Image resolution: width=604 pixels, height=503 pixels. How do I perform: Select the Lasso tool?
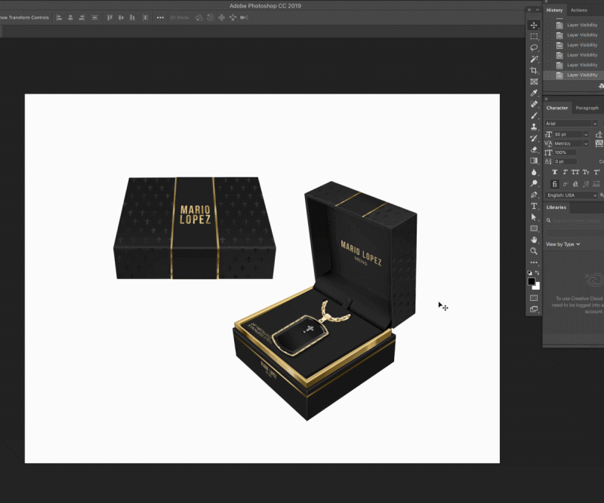pos(535,47)
